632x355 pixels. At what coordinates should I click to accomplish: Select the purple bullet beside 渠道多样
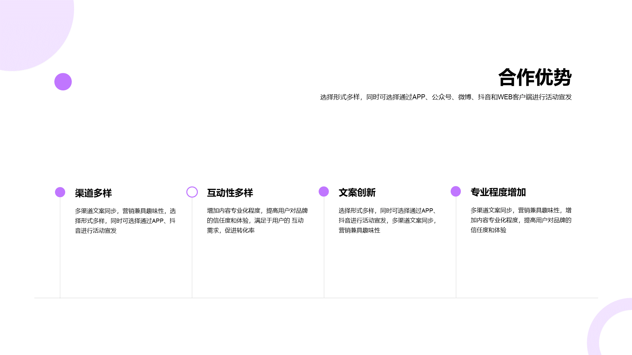[x=60, y=192]
